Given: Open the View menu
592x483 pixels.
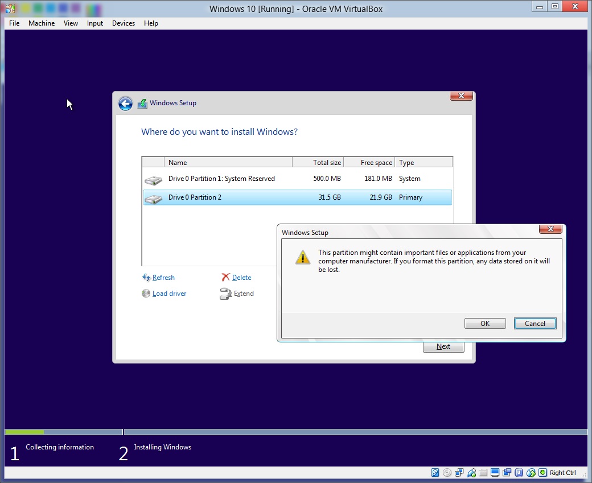Looking at the screenshot, I should point(71,23).
